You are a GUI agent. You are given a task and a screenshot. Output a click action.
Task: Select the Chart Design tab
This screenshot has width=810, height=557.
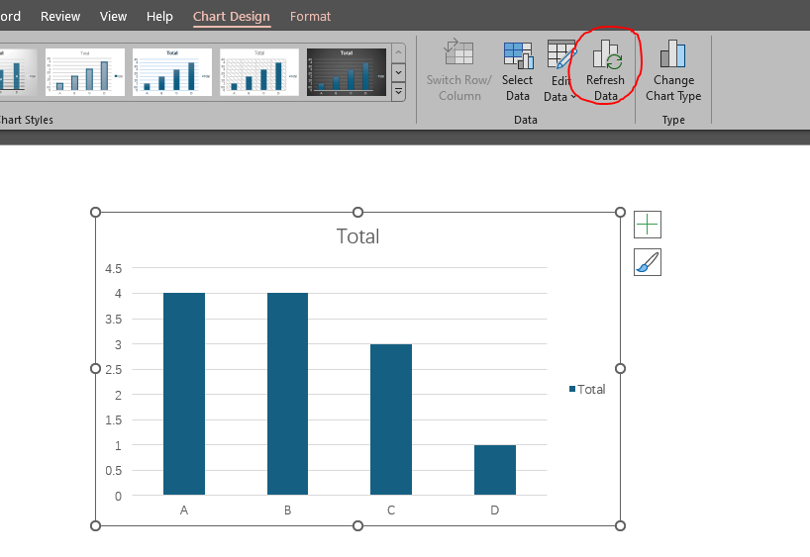coord(232,17)
